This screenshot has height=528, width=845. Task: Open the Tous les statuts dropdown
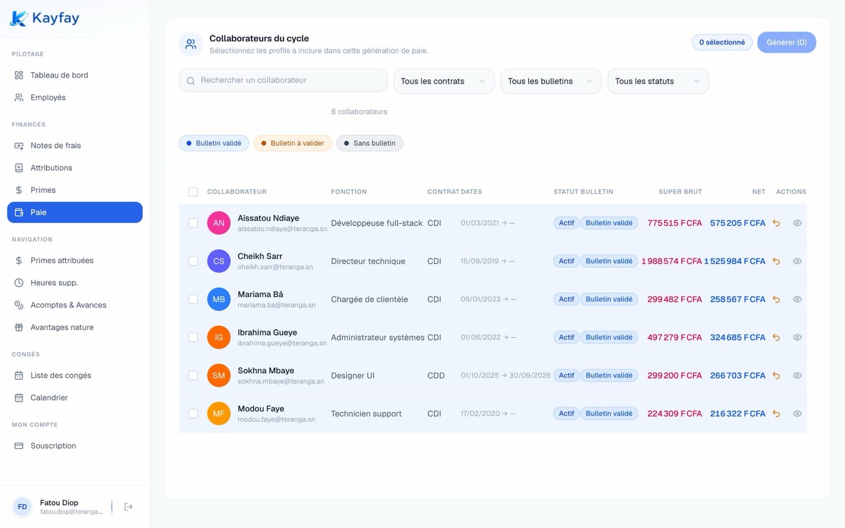pos(658,81)
